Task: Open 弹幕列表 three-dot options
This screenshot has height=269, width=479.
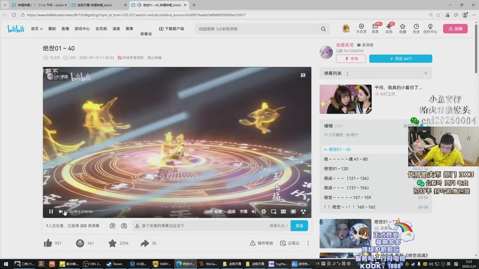Action: point(347,74)
